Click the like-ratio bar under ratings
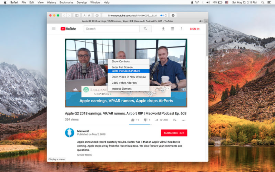 [141, 125]
